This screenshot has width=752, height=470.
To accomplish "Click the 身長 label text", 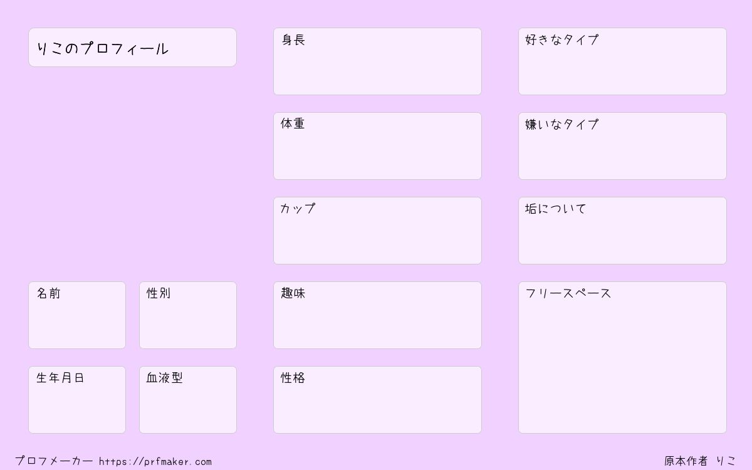I will 293,40.
